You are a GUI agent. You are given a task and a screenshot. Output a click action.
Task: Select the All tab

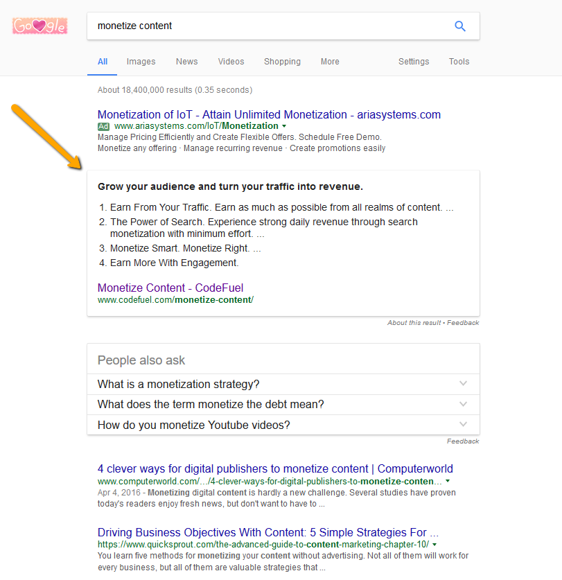click(x=103, y=62)
